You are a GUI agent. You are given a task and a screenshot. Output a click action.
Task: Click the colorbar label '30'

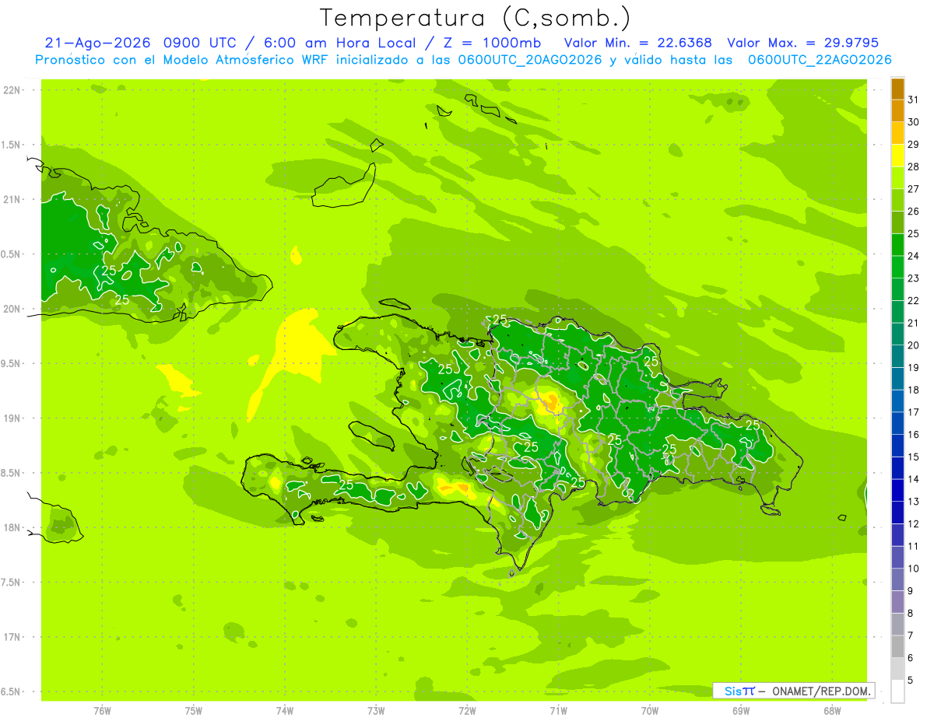tap(914, 122)
